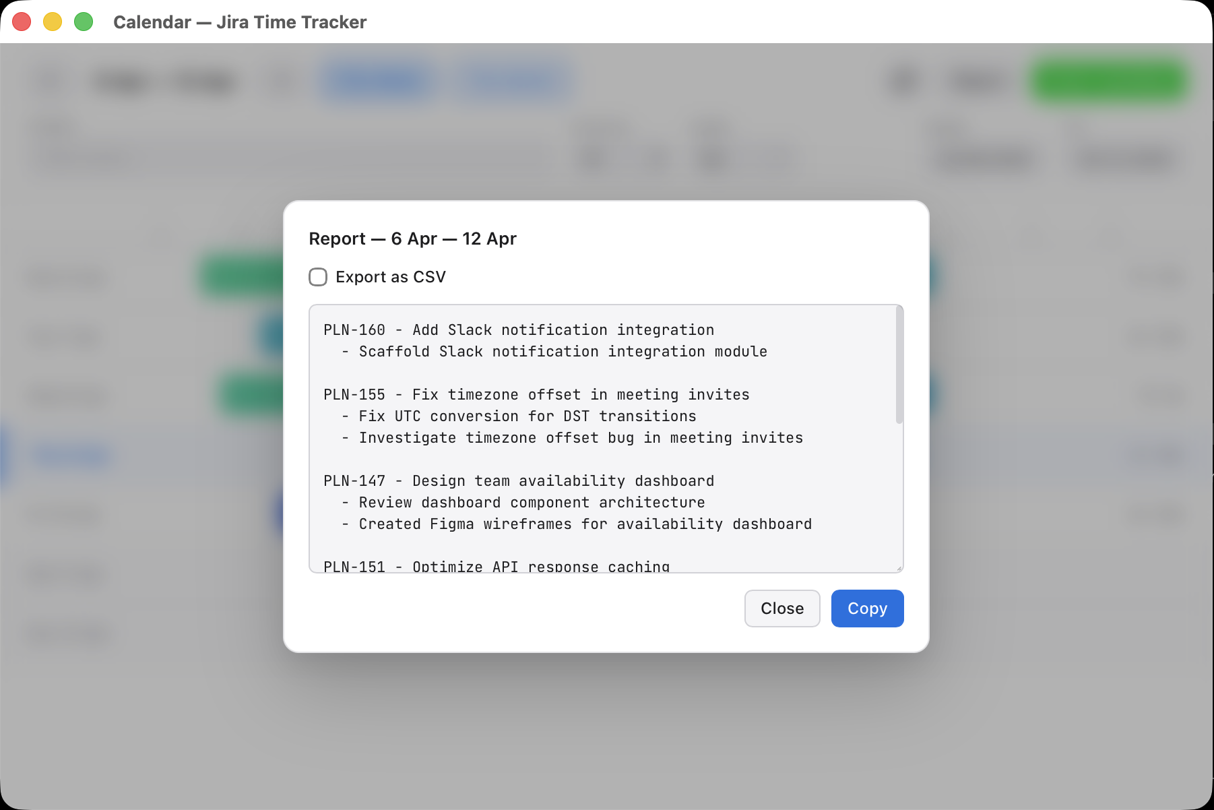
Task: Click 'Review dashboard component architecture' line
Action: [x=532, y=503]
